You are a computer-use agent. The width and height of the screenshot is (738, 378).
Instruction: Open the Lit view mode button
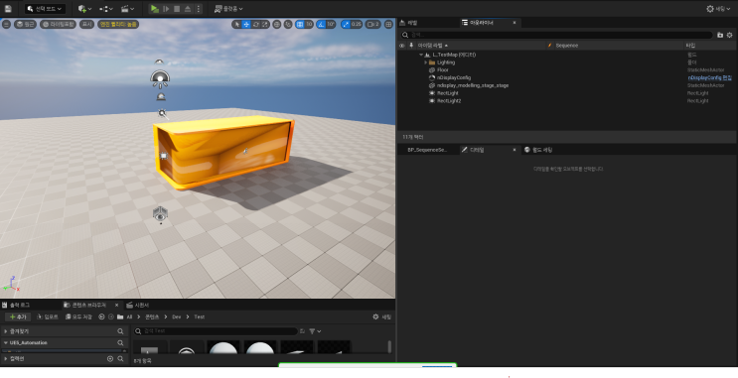point(58,24)
